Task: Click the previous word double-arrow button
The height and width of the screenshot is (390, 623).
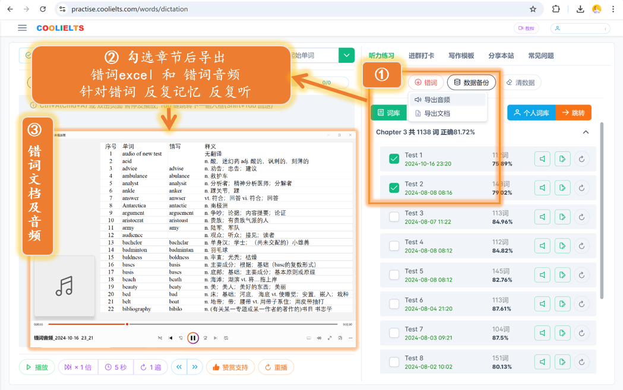Action: [x=179, y=367]
